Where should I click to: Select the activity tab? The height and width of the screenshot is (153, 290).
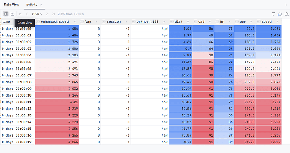pos(32,5)
